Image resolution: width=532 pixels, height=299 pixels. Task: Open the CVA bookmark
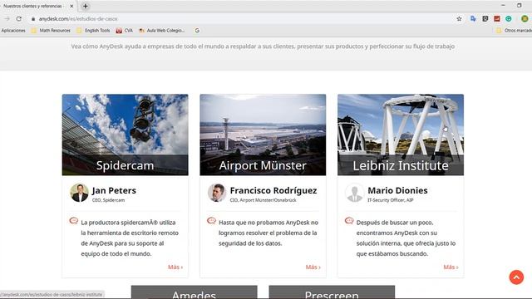pyautogui.click(x=125, y=31)
